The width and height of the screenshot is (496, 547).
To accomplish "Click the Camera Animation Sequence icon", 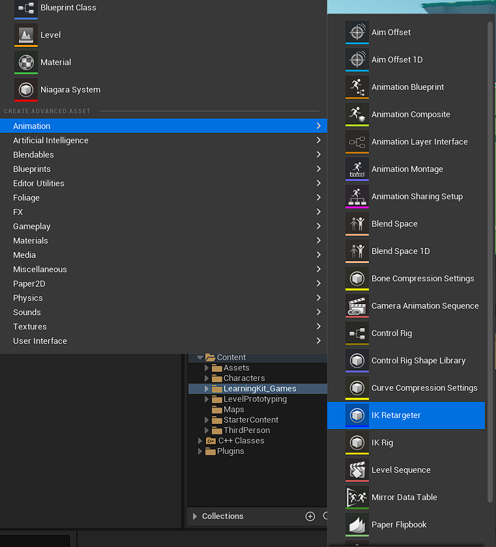I will 357,306.
